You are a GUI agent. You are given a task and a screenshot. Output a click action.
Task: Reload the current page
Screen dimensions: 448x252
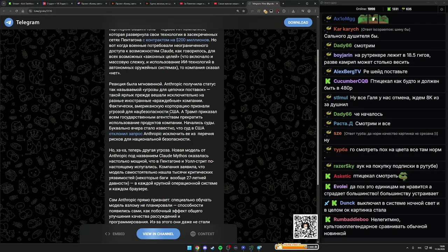[16, 11]
